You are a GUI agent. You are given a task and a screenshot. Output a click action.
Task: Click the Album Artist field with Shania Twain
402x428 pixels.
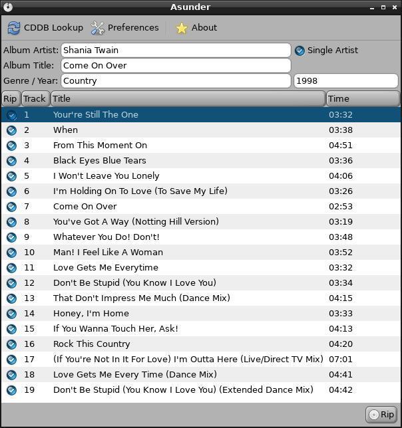[x=176, y=51]
